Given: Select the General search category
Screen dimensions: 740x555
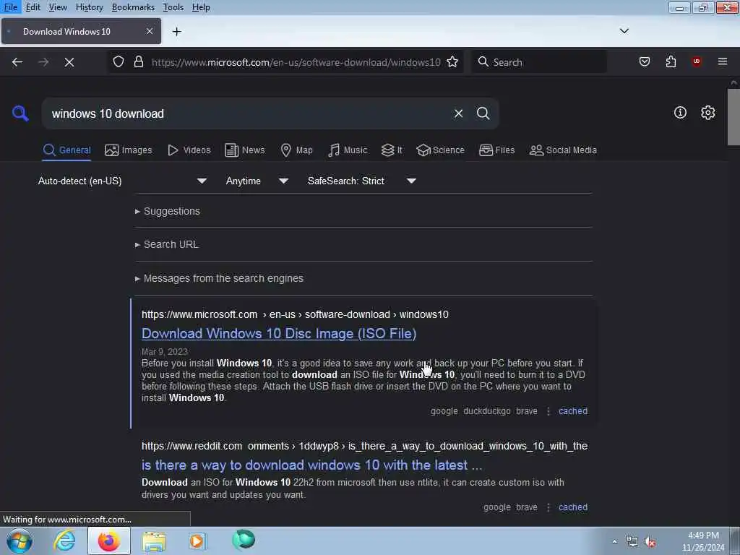Looking at the screenshot, I should point(66,150).
